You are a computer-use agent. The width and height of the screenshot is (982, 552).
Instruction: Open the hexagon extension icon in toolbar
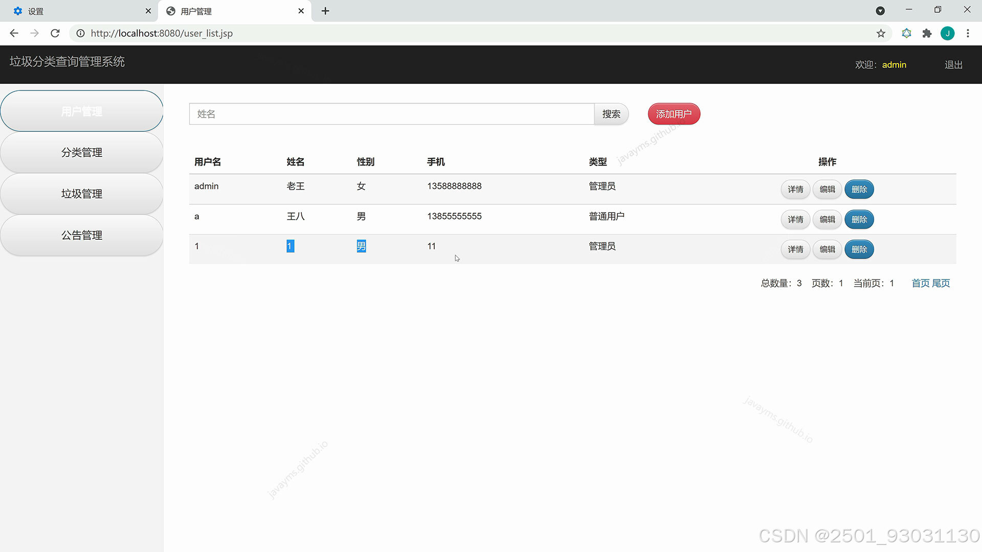point(906,33)
